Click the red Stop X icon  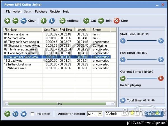coord(116,21)
